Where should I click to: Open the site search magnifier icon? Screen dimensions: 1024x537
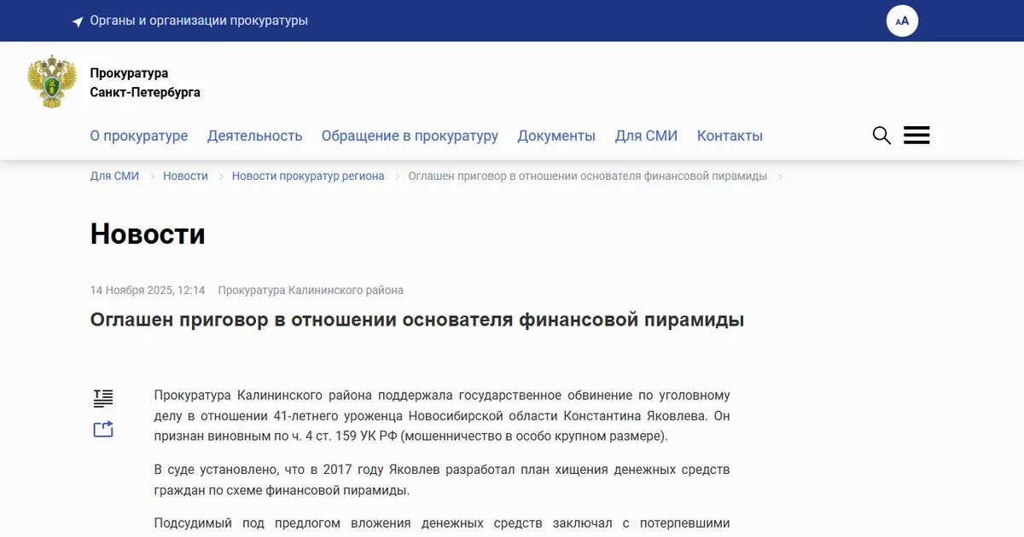(881, 136)
